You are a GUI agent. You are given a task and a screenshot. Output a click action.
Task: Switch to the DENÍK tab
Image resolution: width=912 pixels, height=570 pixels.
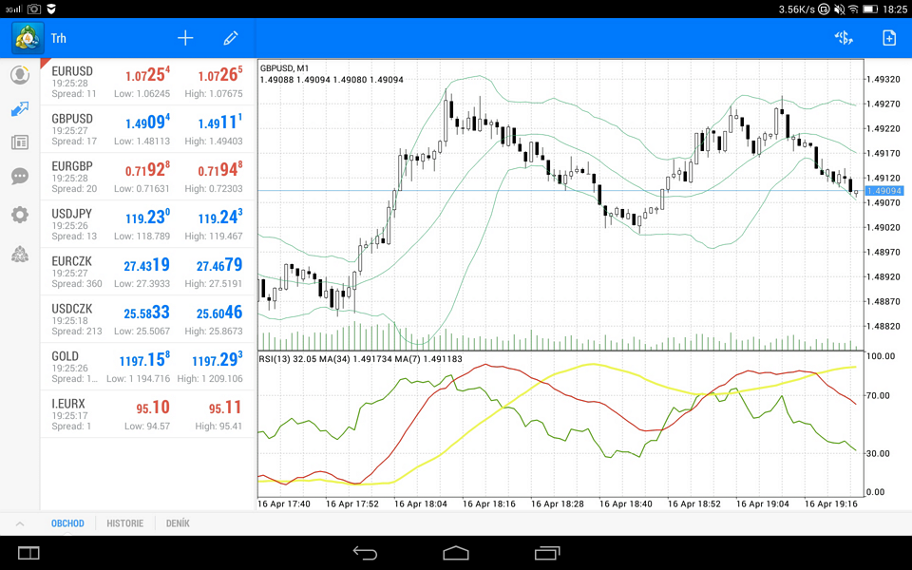pyautogui.click(x=178, y=523)
